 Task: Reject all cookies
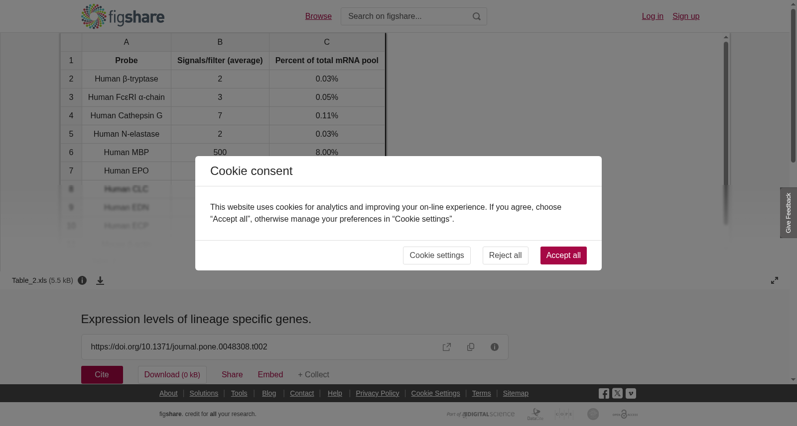505,256
